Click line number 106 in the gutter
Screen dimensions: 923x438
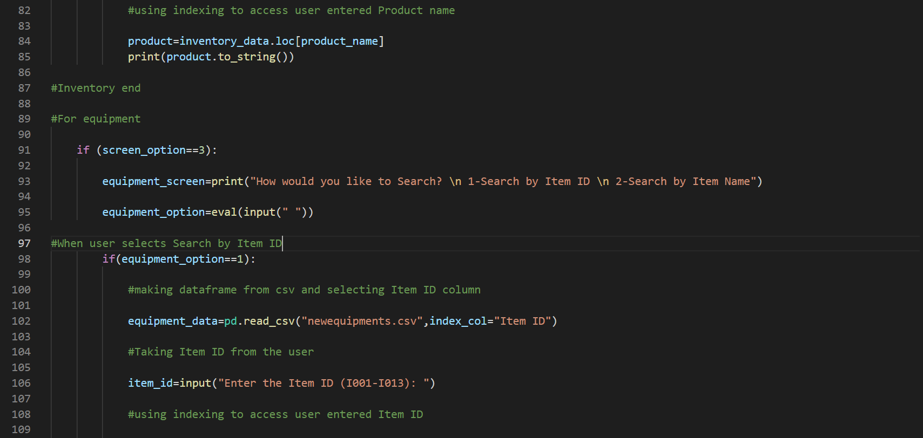tap(21, 383)
